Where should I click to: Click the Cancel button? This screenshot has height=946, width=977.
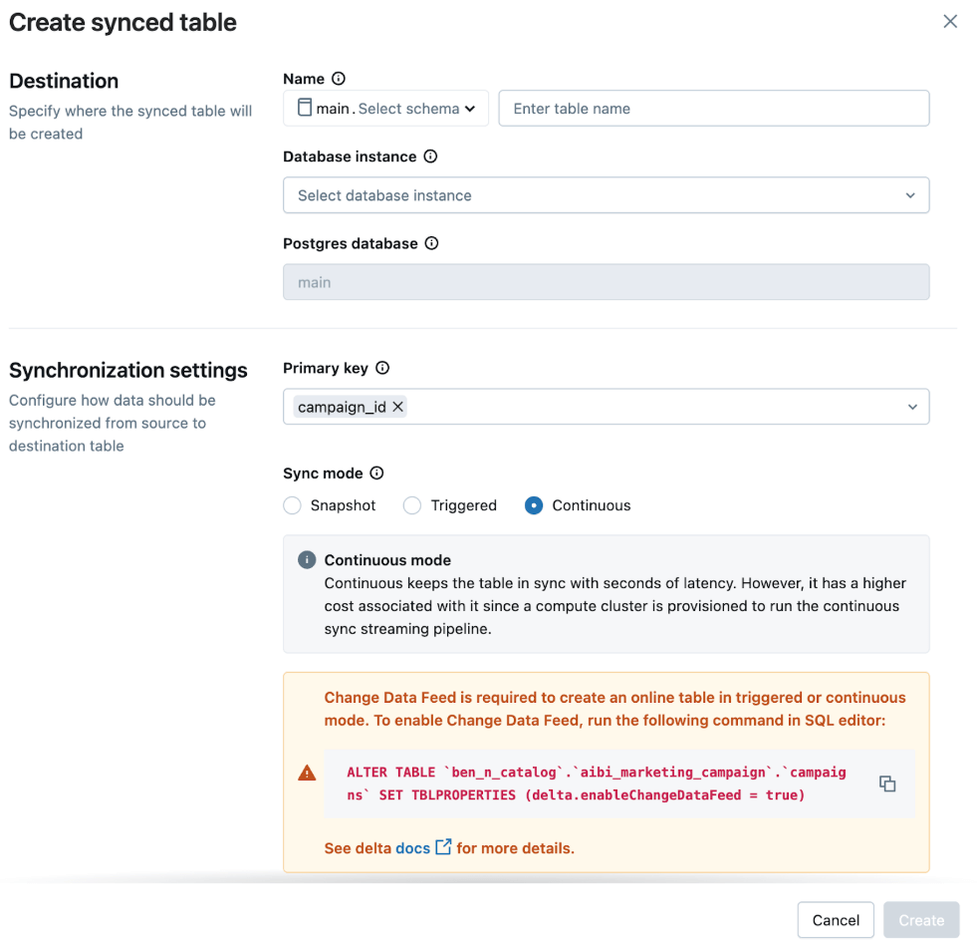[x=836, y=919]
